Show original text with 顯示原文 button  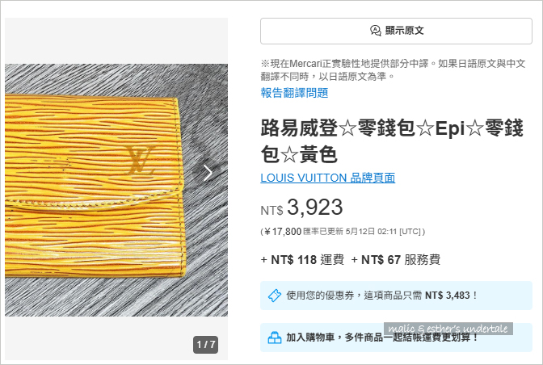click(x=396, y=31)
